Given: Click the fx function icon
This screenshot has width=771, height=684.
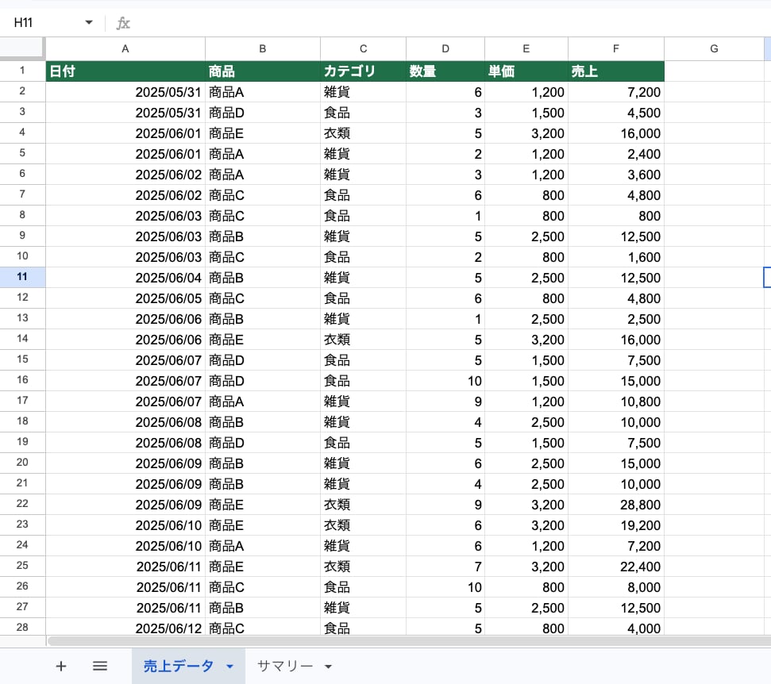Looking at the screenshot, I should pyautogui.click(x=123, y=23).
